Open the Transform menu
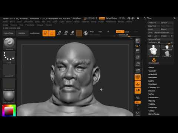This screenshot has width=178, height=133. tap(30, 25)
